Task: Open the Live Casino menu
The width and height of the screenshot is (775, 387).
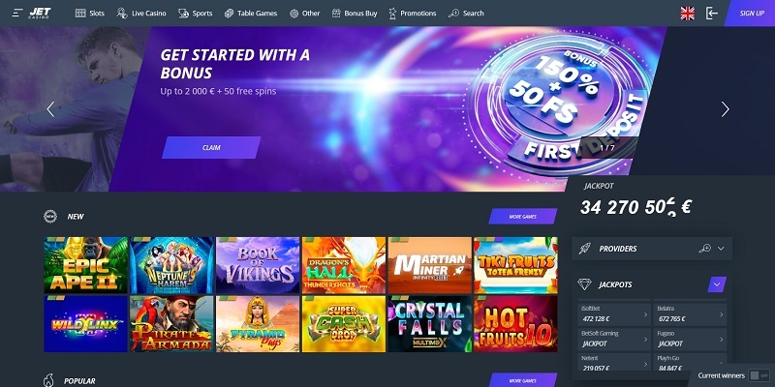Action: tap(141, 14)
